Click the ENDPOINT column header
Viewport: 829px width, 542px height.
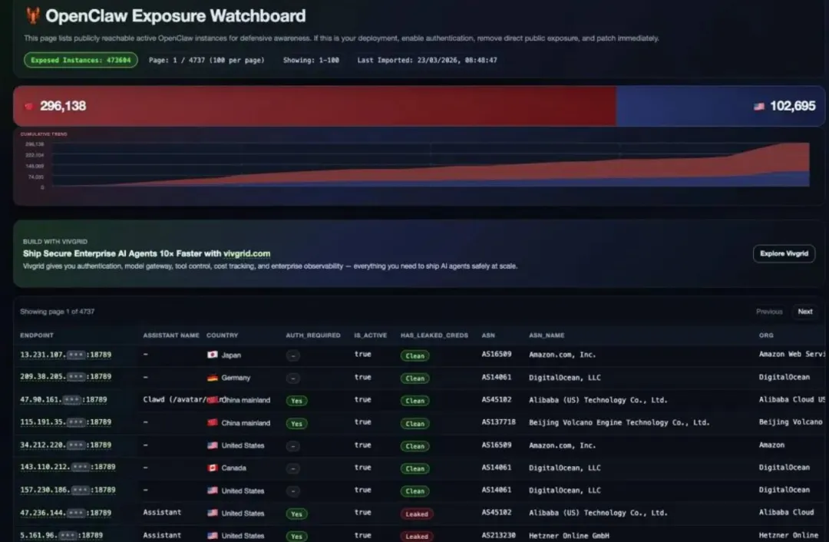pyautogui.click(x=37, y=335)
